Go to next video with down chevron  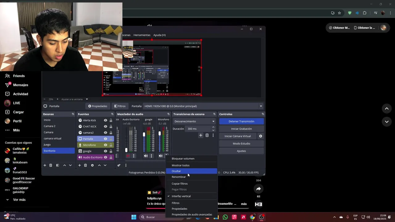[387, 122]
